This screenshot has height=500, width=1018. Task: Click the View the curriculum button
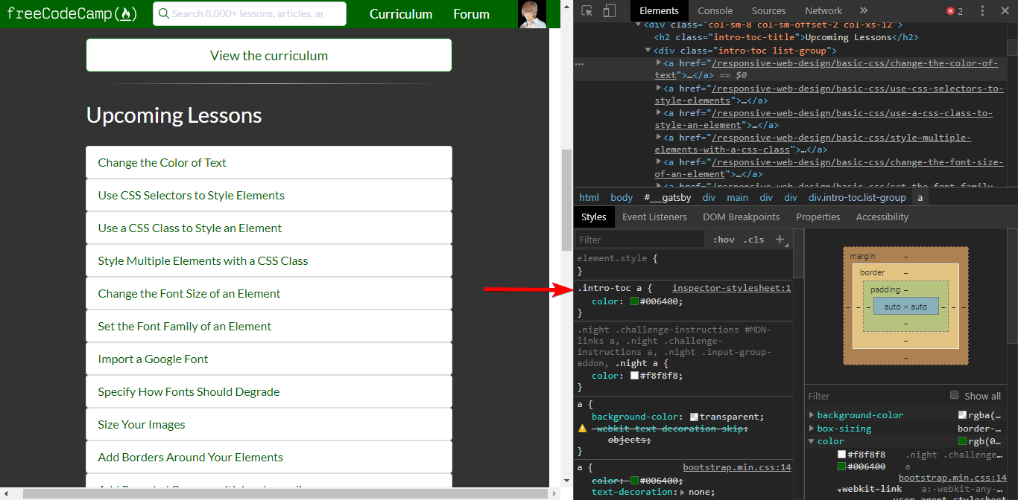[269, 55]
